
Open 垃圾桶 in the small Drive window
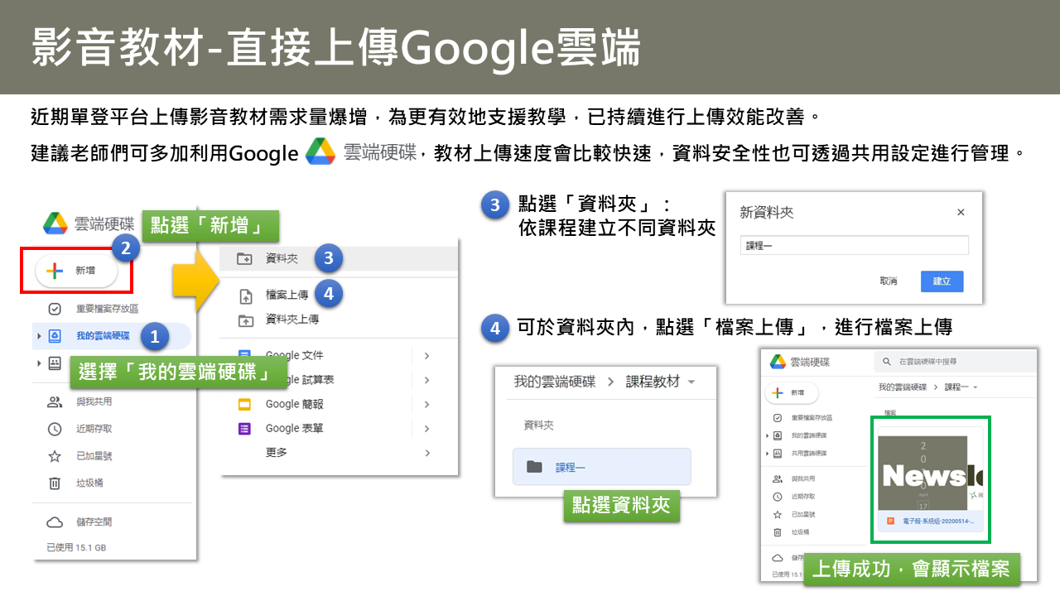(x=798, y=533)
